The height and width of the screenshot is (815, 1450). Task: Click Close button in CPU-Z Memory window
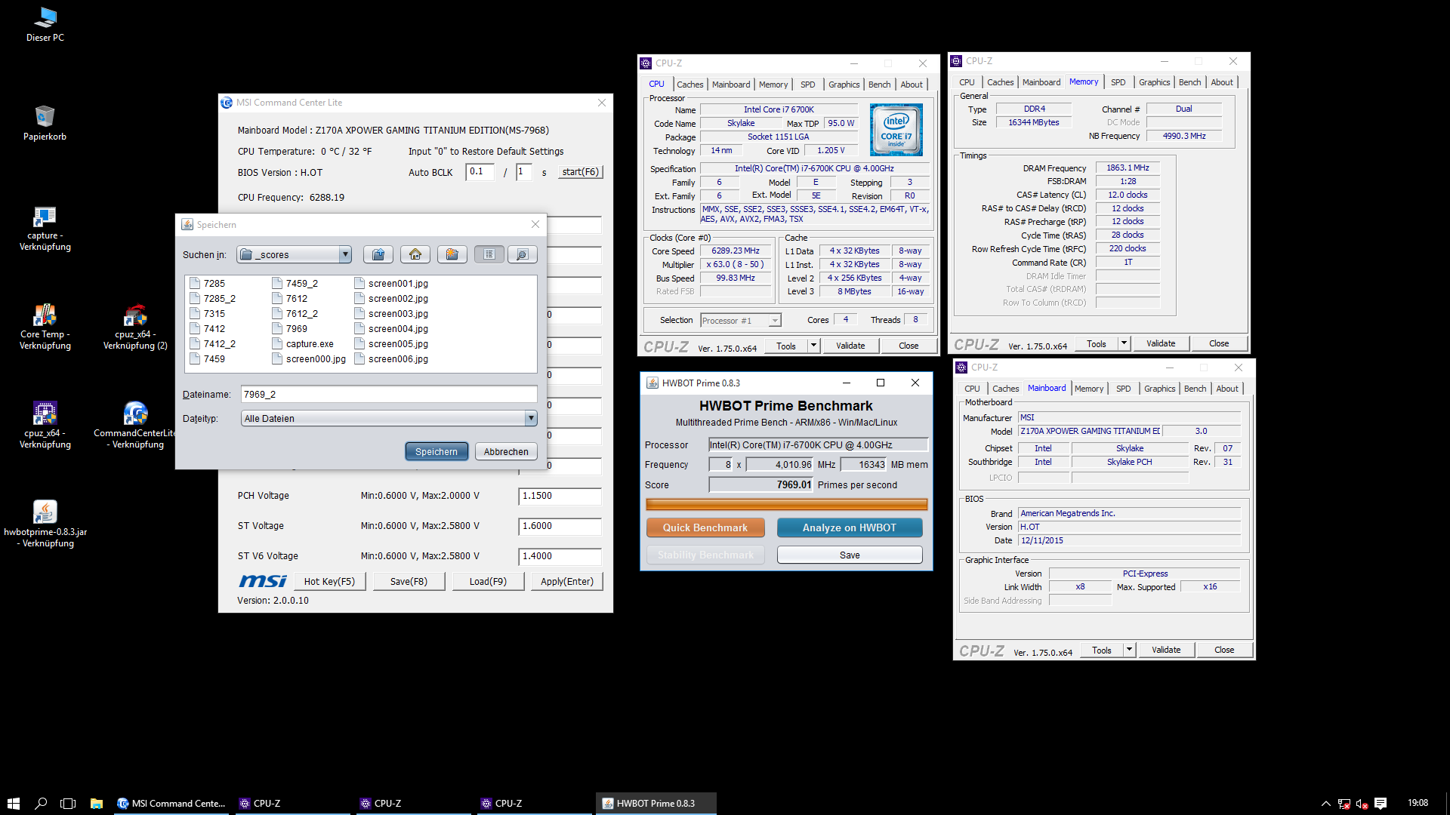[1219, 343]
